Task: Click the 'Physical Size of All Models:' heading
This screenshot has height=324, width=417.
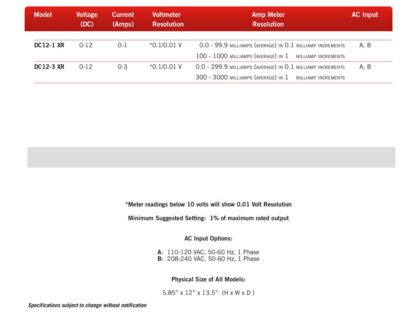Action: click(208, 280)
